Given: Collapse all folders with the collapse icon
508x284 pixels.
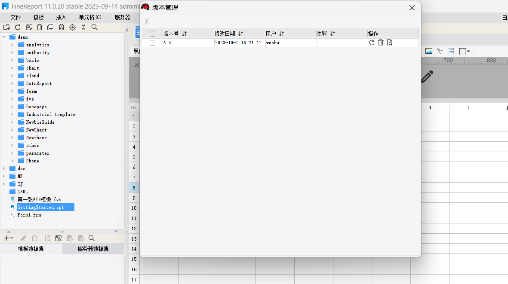Looking at the screenshot, I should [x=83, y=27].
